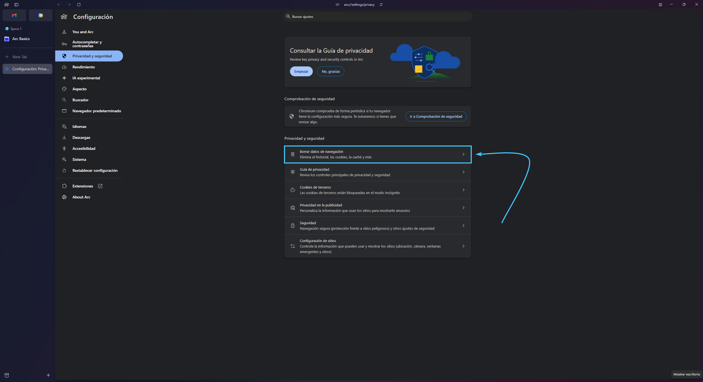Viewport: 703px width, 382px height.
Task: Toggle the sidebar panel icon
Action: click(x=16, y=5)
